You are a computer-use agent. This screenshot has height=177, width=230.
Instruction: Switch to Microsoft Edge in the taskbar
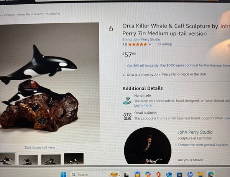pyautogui.click(x=211, y=174)
